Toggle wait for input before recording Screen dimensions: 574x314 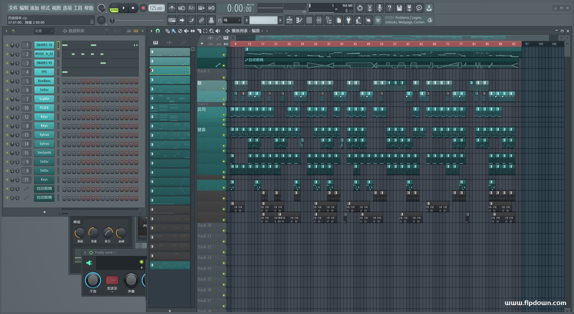click(181, 8)
